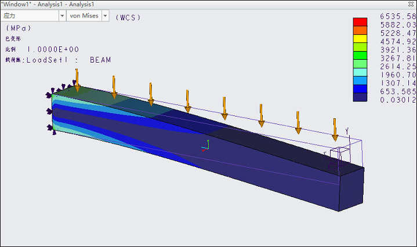This screenshot has height=247, width=417.
Task: Click the (MPa) units label
Action: click(x=19, y=28)
